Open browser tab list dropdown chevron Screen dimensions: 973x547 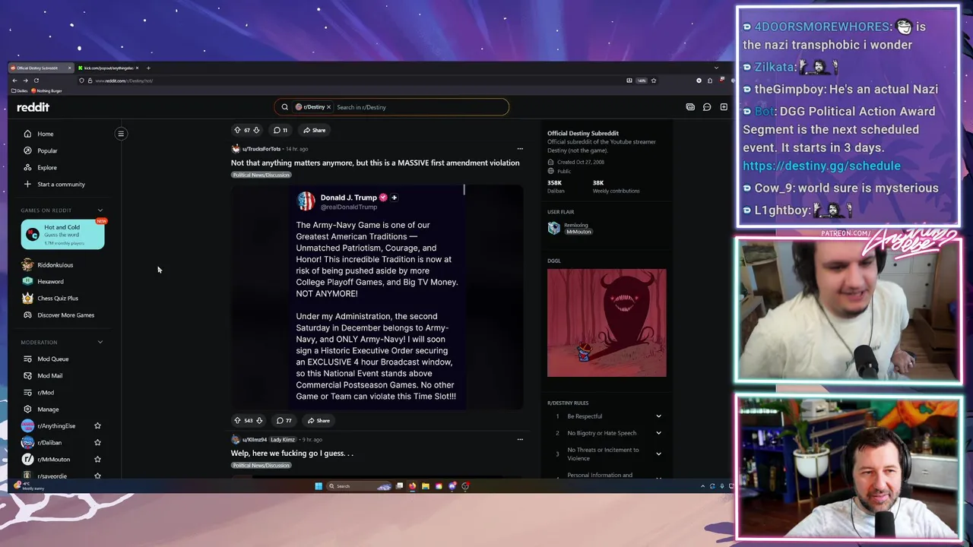[x=715, y=68]
